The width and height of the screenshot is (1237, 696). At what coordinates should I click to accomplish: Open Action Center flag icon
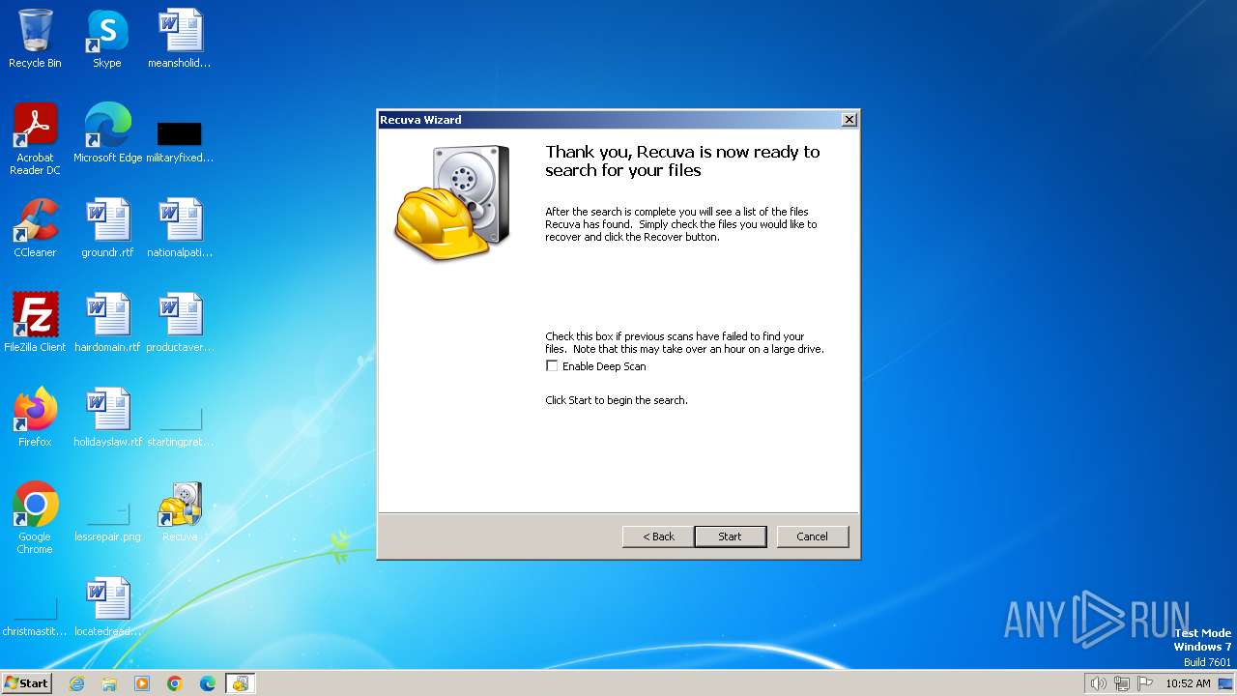[x=1145, y=683]
